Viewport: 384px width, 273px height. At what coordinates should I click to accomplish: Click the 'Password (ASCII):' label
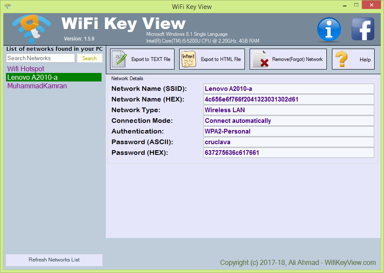point(142,142)
